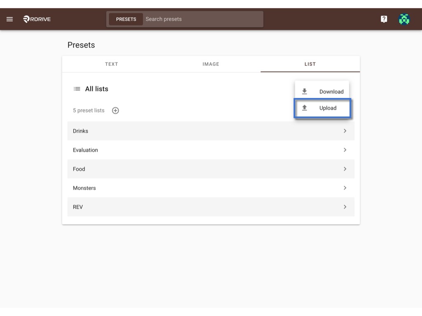This screenshot has width=422, height=316.
Task: Choose Download from the menu
Action: tap(322, 91)
